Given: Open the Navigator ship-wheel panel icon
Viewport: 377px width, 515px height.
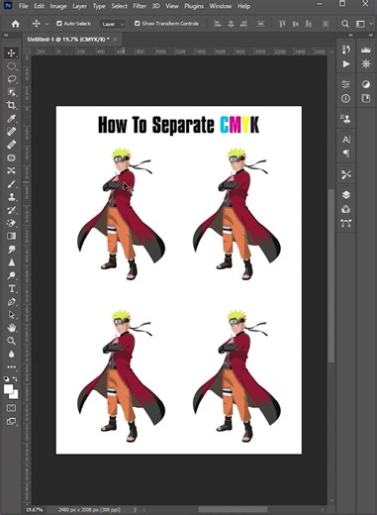Looking at the screenshot, I should coord(366,63).
